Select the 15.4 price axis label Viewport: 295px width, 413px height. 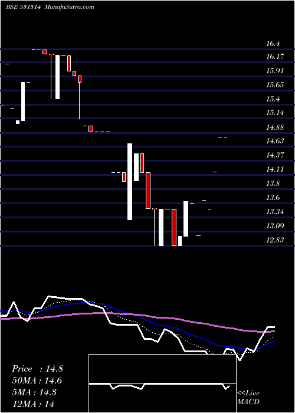point(273,99)
